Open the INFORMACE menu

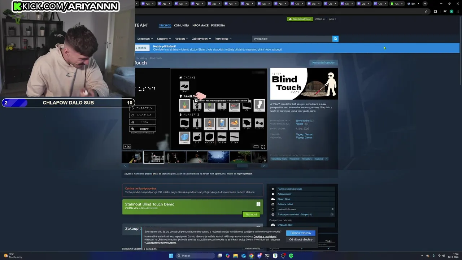200,26
